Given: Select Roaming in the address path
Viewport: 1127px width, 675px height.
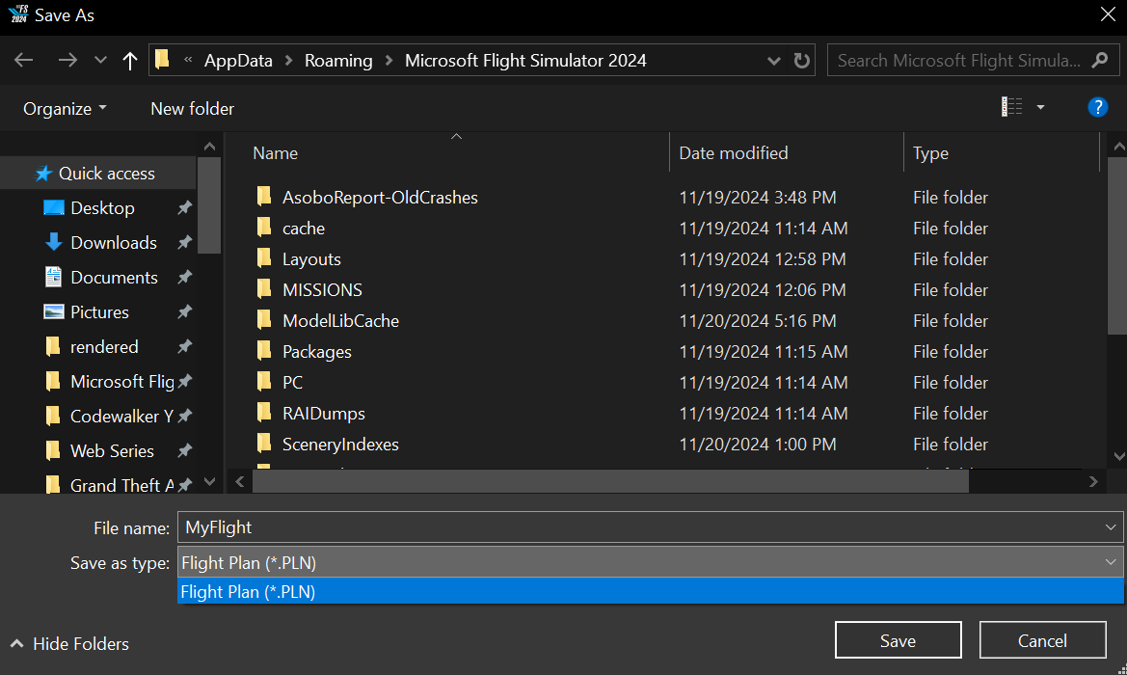Looking at the screenshot, I should (x=338, y=61).
